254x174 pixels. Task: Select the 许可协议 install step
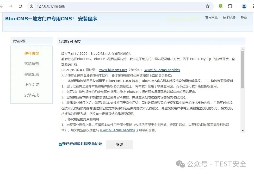32,53
